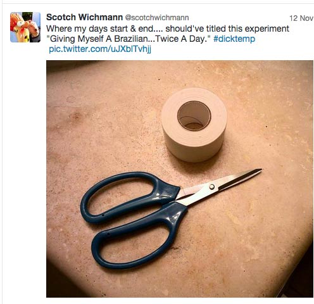
Task: Click the word "experiment" in the tweet
Action: (x=267, y=28)
